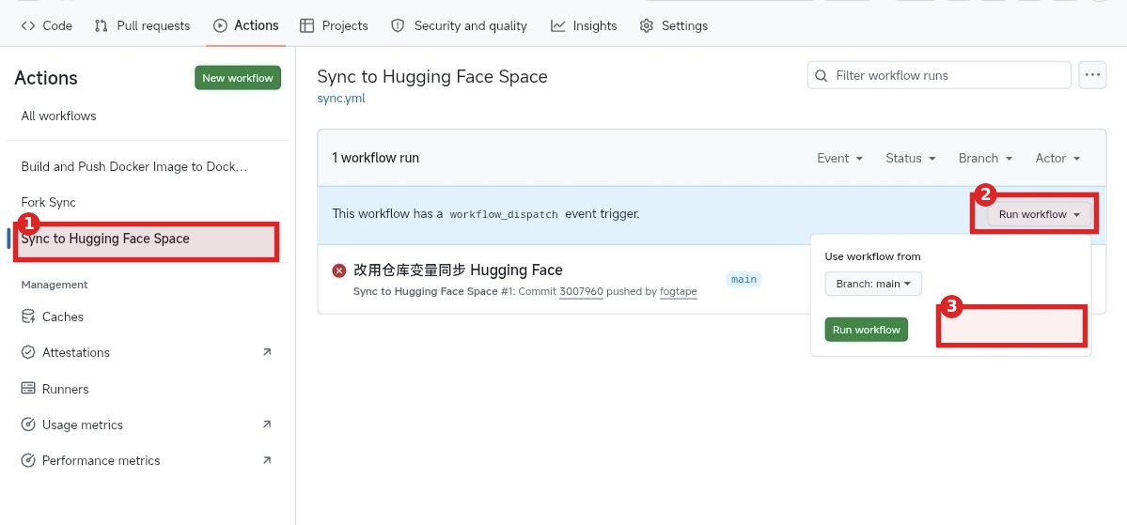Click the search magnifier icon
Image resolution: width=1127 pixels, height=525 pixels.
click(822, 75)
